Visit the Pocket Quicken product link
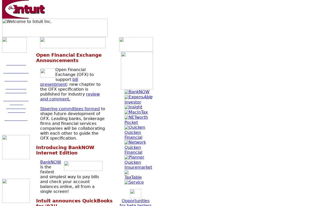Screen dimensions: 330x206 (x=135, y=125)
